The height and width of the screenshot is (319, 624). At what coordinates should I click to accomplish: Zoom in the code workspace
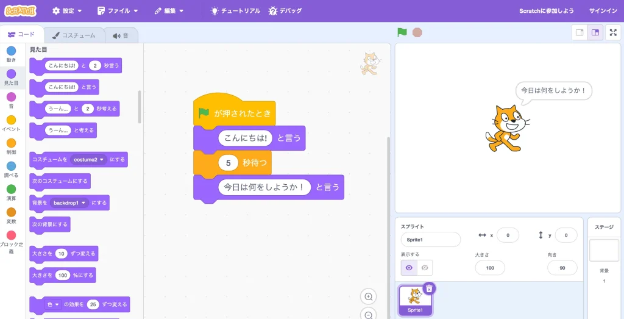(x=369, y=296)
